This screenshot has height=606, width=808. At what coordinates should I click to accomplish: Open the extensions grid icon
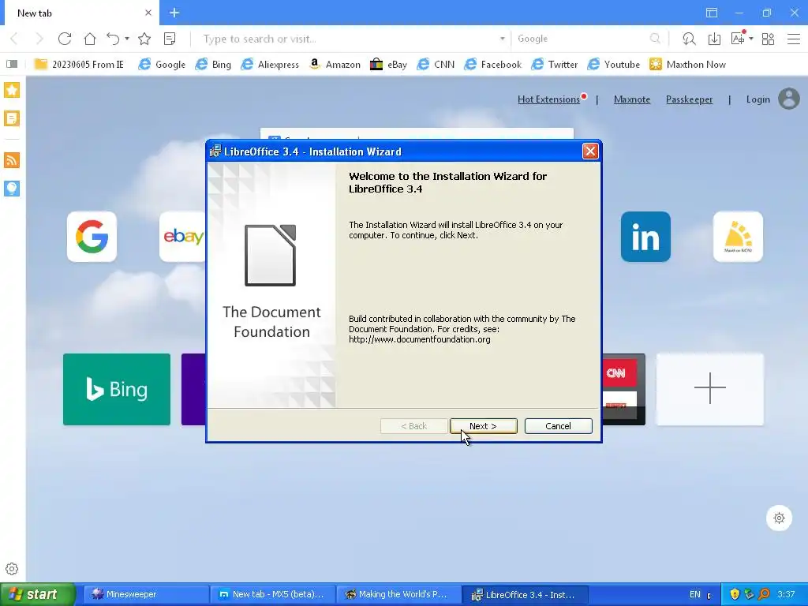(768, 39)
